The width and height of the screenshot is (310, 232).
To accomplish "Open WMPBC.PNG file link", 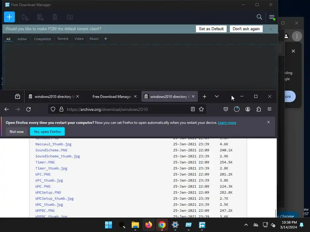I will pos(45,211).
